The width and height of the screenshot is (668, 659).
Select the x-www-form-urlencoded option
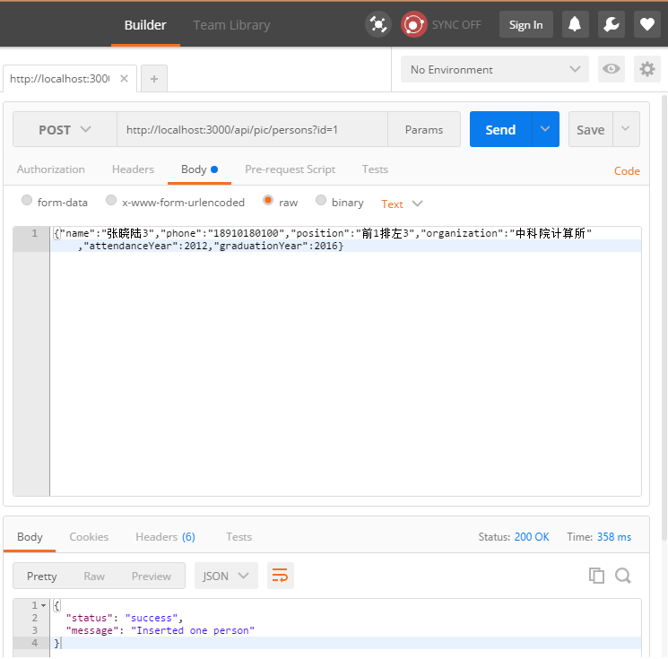[x=111, y=202]
